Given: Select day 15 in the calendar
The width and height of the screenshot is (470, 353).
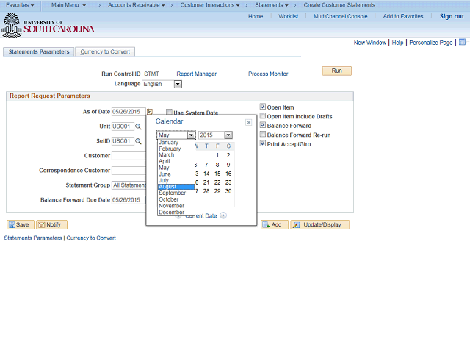Looking at the screenshot, I should [217, 174].
